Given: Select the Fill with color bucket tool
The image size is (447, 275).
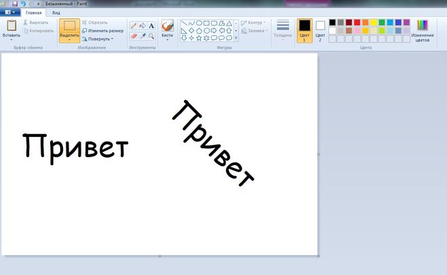Looking at the screenshot, I should pyautogui.click(x=142, y=26).
